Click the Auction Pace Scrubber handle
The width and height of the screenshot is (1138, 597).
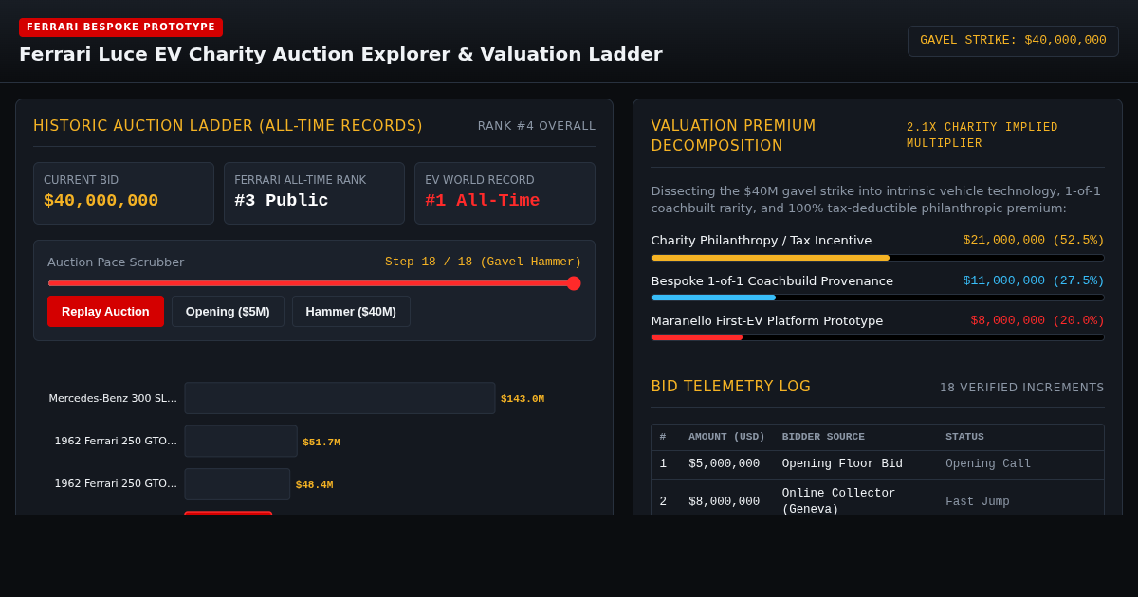point(574,283)
